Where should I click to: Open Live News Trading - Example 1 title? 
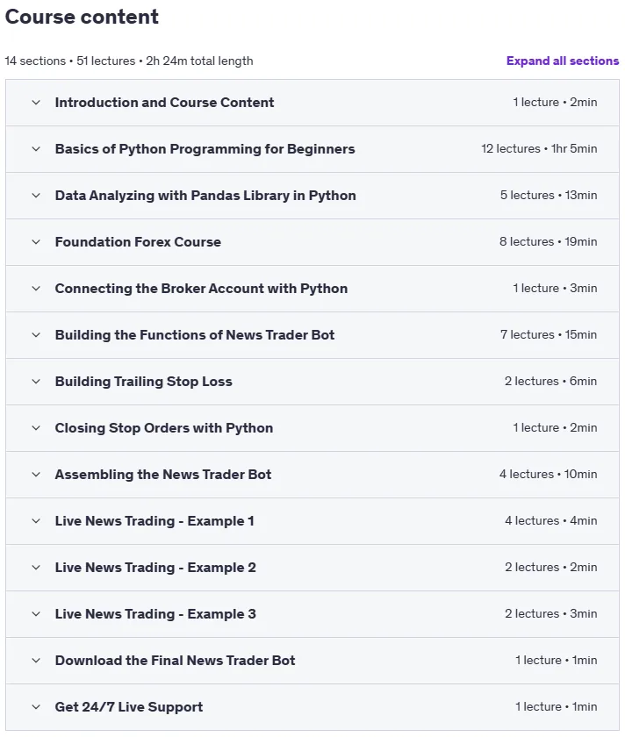tap(154, 521)
